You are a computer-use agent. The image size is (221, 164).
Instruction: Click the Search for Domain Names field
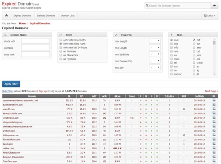178,6
